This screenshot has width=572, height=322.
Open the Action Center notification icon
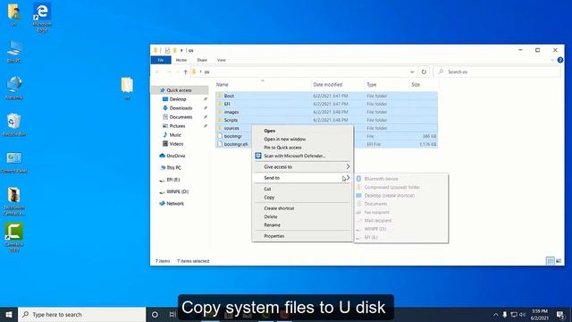point(560,314)
